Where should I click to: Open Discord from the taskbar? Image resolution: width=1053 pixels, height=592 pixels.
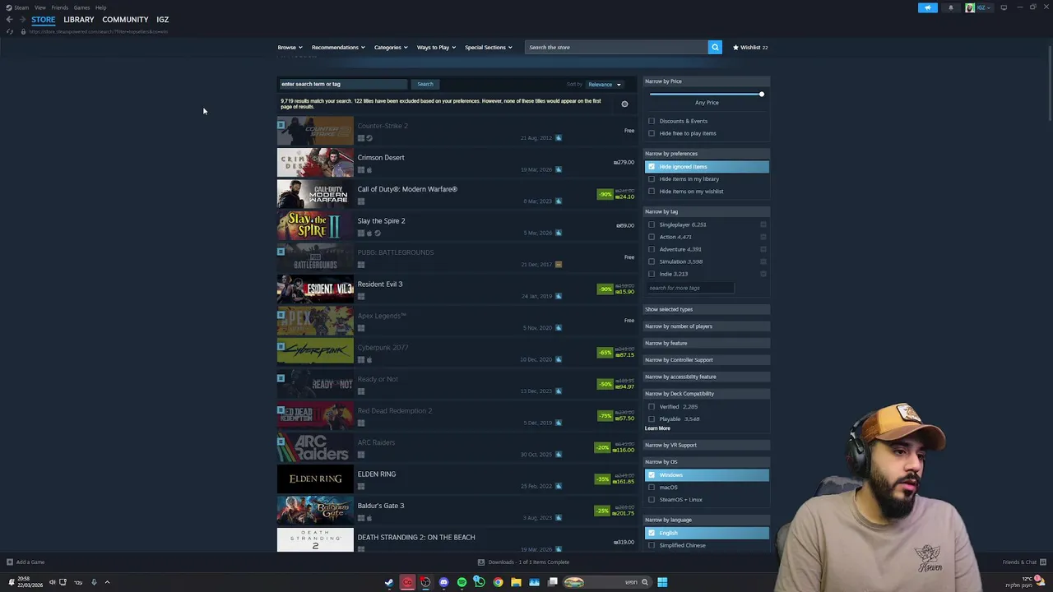point(443,582)
